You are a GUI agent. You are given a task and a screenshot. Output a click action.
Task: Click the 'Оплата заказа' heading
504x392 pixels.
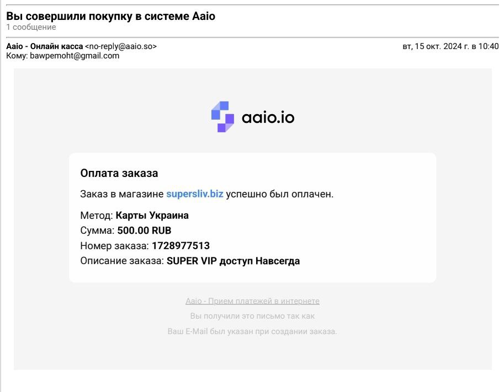pos(119,173)
